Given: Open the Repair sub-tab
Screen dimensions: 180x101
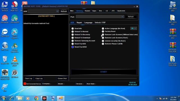Looking at the screenshot, I should tap(79, 22).
